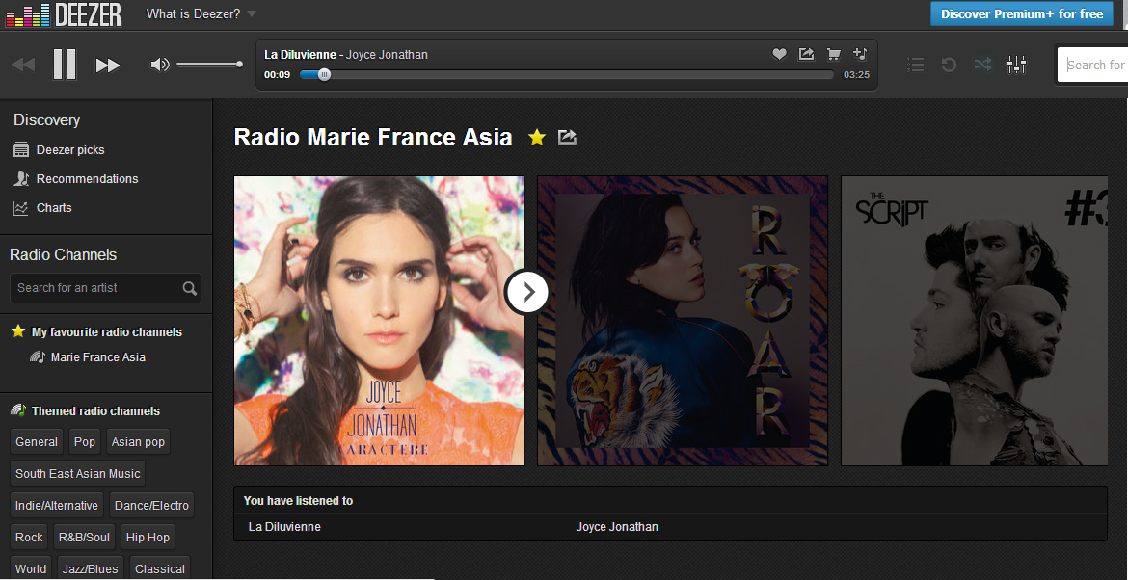This screenshot has height=580, width=1128.
Task: Click Discover Premium+ for free button
Action: pyautogui.click(x=1022, y=13)
